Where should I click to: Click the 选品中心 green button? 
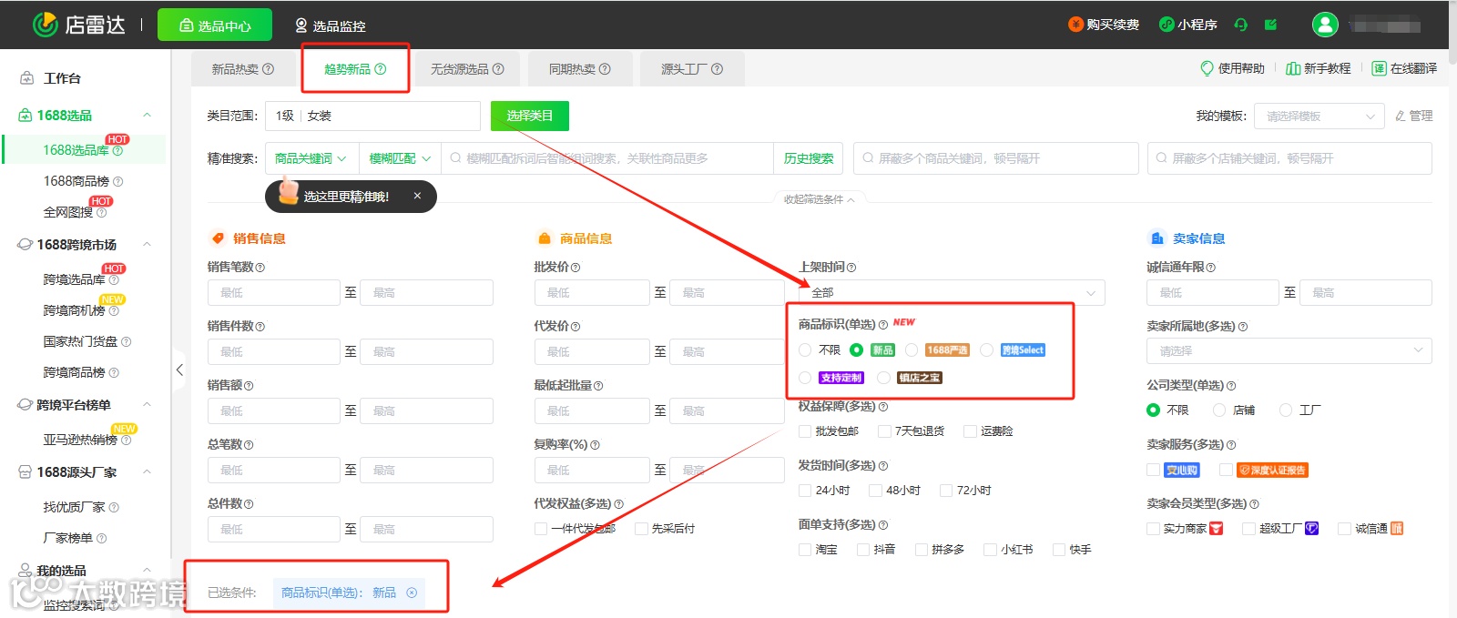tap(215, 25)
